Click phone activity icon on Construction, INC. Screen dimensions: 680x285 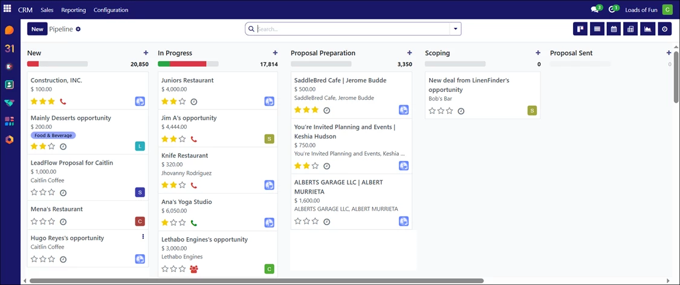63,102
